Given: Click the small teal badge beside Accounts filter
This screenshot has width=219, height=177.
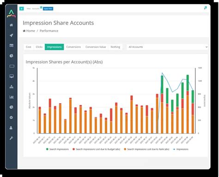Looking at the screenshot, I should [x=41, y=7].
